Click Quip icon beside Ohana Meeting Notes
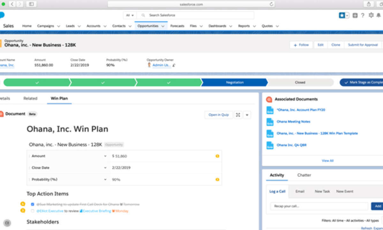The height and width of the screenshot is (230, 383). click(x=270, y=122)
